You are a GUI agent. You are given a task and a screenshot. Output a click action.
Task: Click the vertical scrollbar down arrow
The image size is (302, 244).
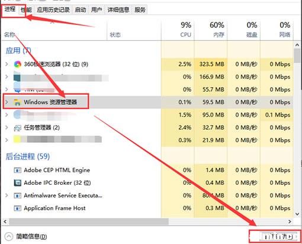pos(297,214)
